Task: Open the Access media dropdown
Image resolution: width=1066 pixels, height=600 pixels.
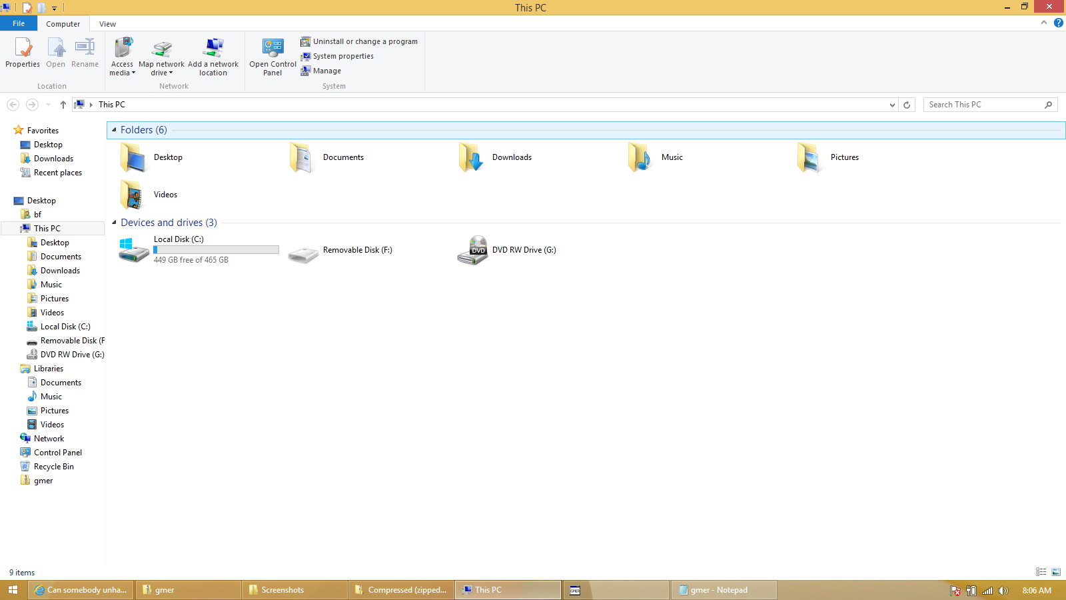Action: click(123, 57)
